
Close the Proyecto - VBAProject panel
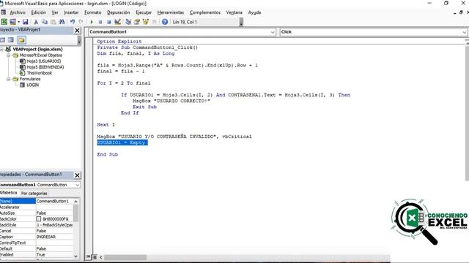tap(77, 31)
